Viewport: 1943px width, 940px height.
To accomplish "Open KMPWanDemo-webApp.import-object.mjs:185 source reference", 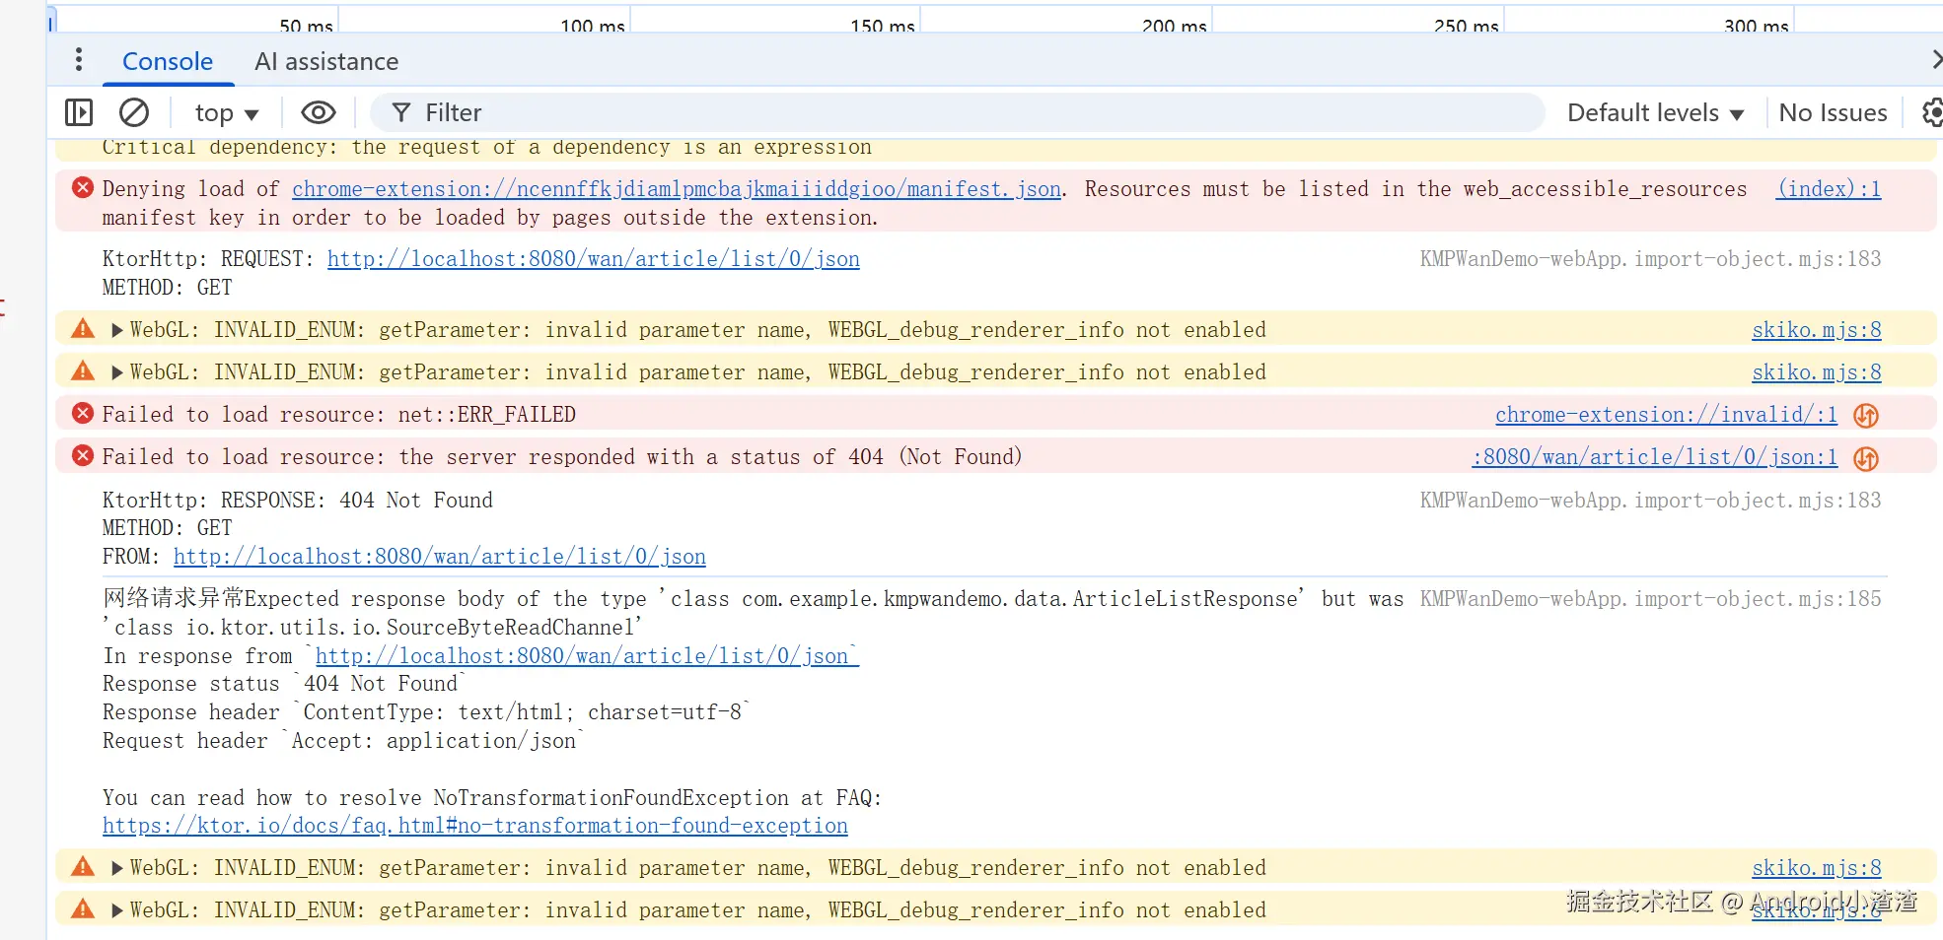I will click(x=1651, y=599).
